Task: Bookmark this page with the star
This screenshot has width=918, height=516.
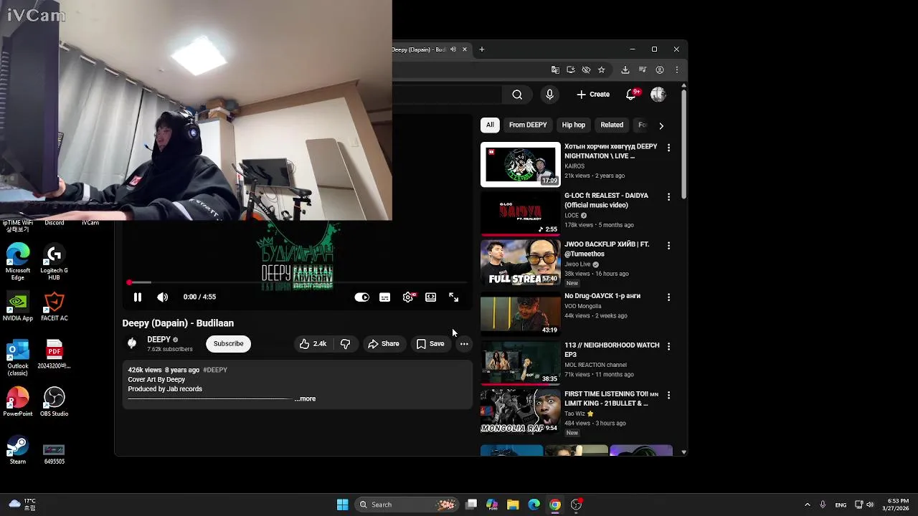Action: [602, 70]
